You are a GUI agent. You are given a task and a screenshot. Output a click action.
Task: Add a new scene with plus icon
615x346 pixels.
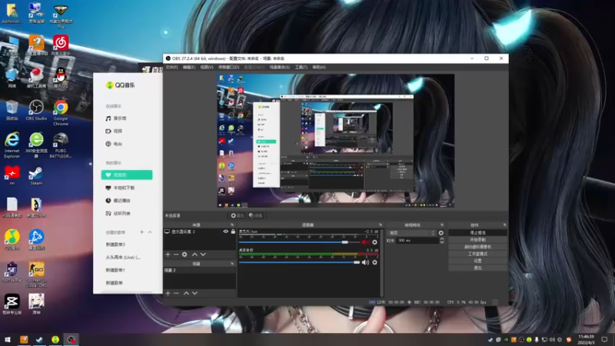(168, 293)
